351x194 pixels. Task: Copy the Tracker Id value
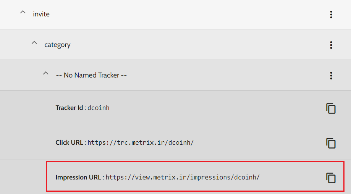(x=331, y=108)
